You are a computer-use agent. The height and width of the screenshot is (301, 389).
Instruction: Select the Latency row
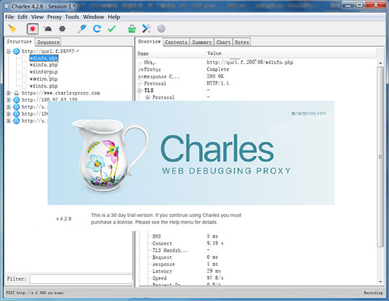pos(162,271)
